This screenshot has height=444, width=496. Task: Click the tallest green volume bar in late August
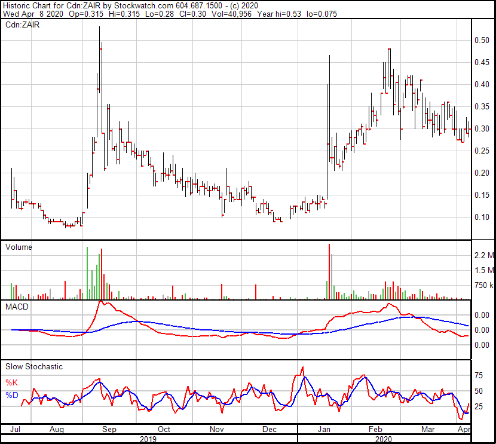[x=87, y=273]
